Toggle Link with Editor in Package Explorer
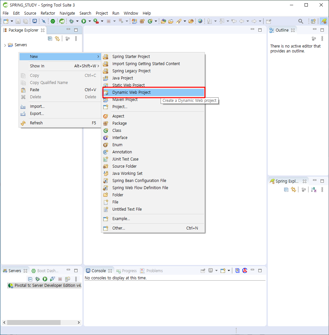The width and height of the screenshot is (329, 335). tap(57, 39)
